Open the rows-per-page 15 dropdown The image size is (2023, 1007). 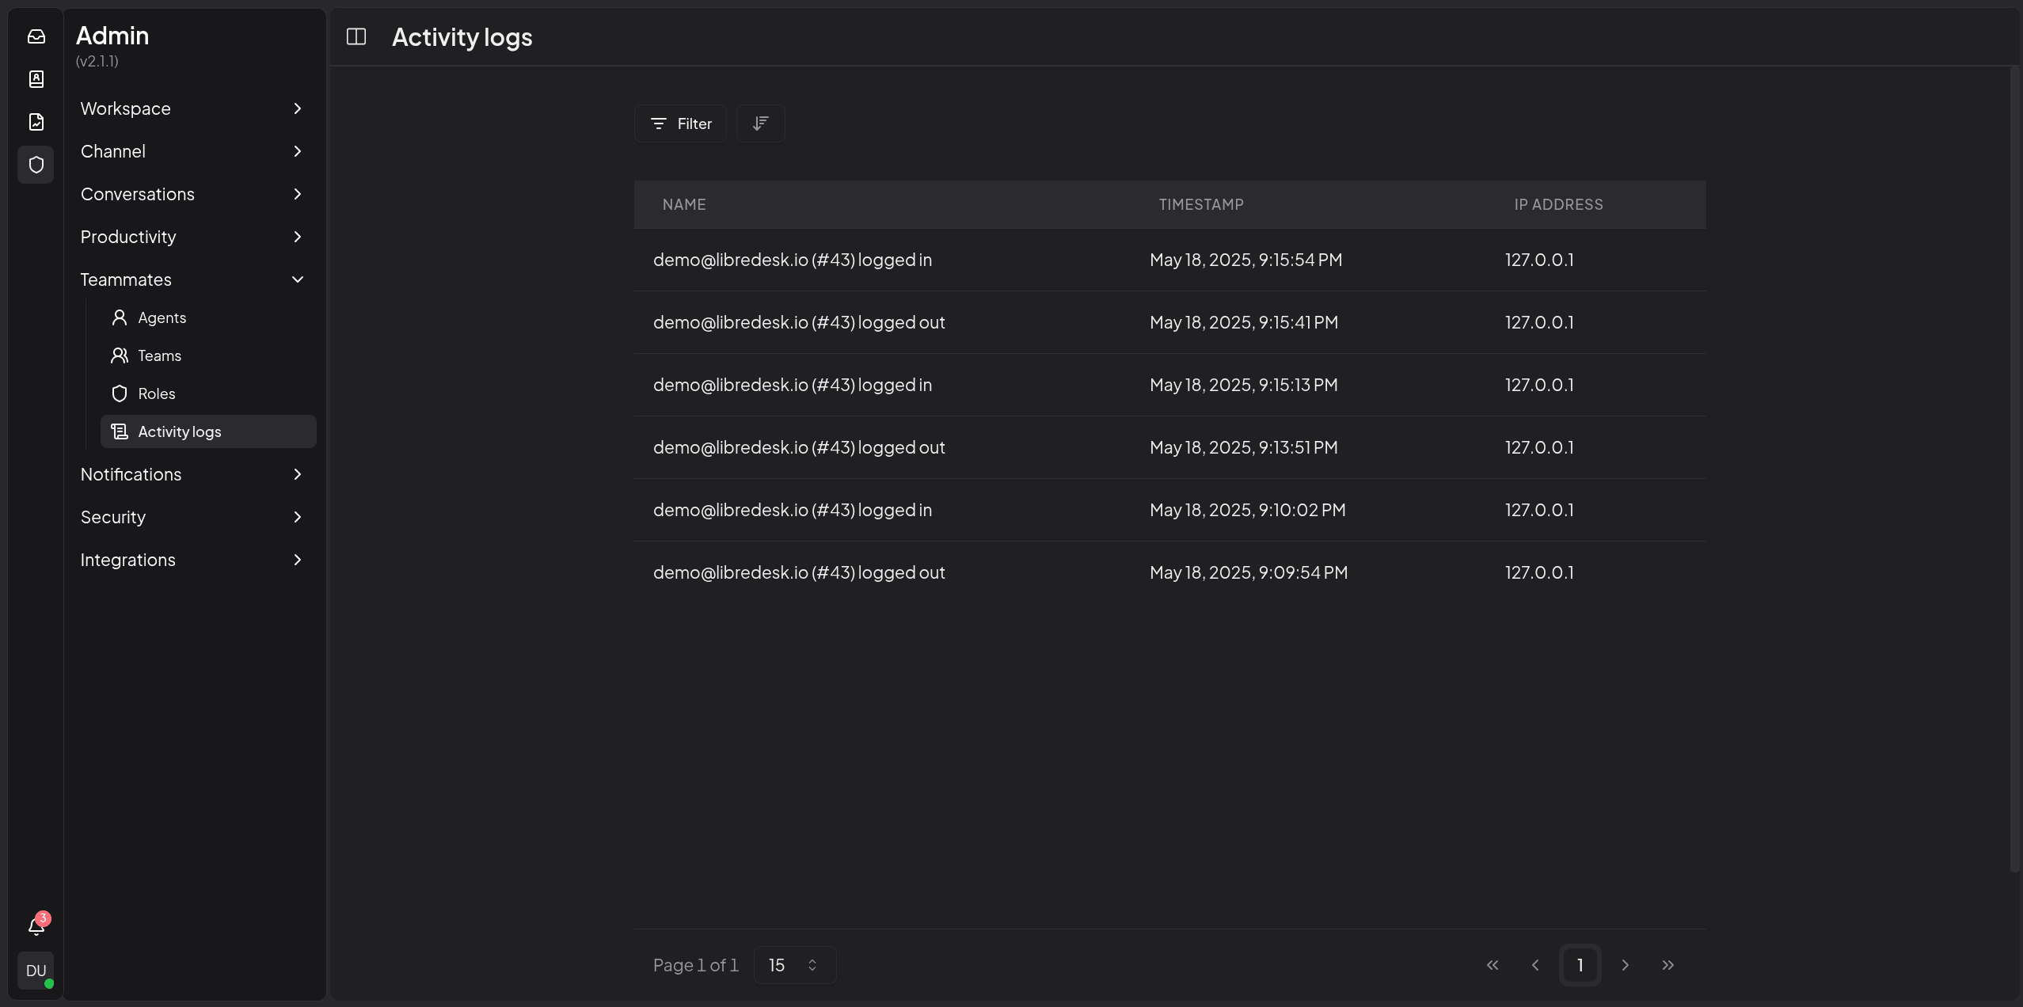[x=794, y=965]
